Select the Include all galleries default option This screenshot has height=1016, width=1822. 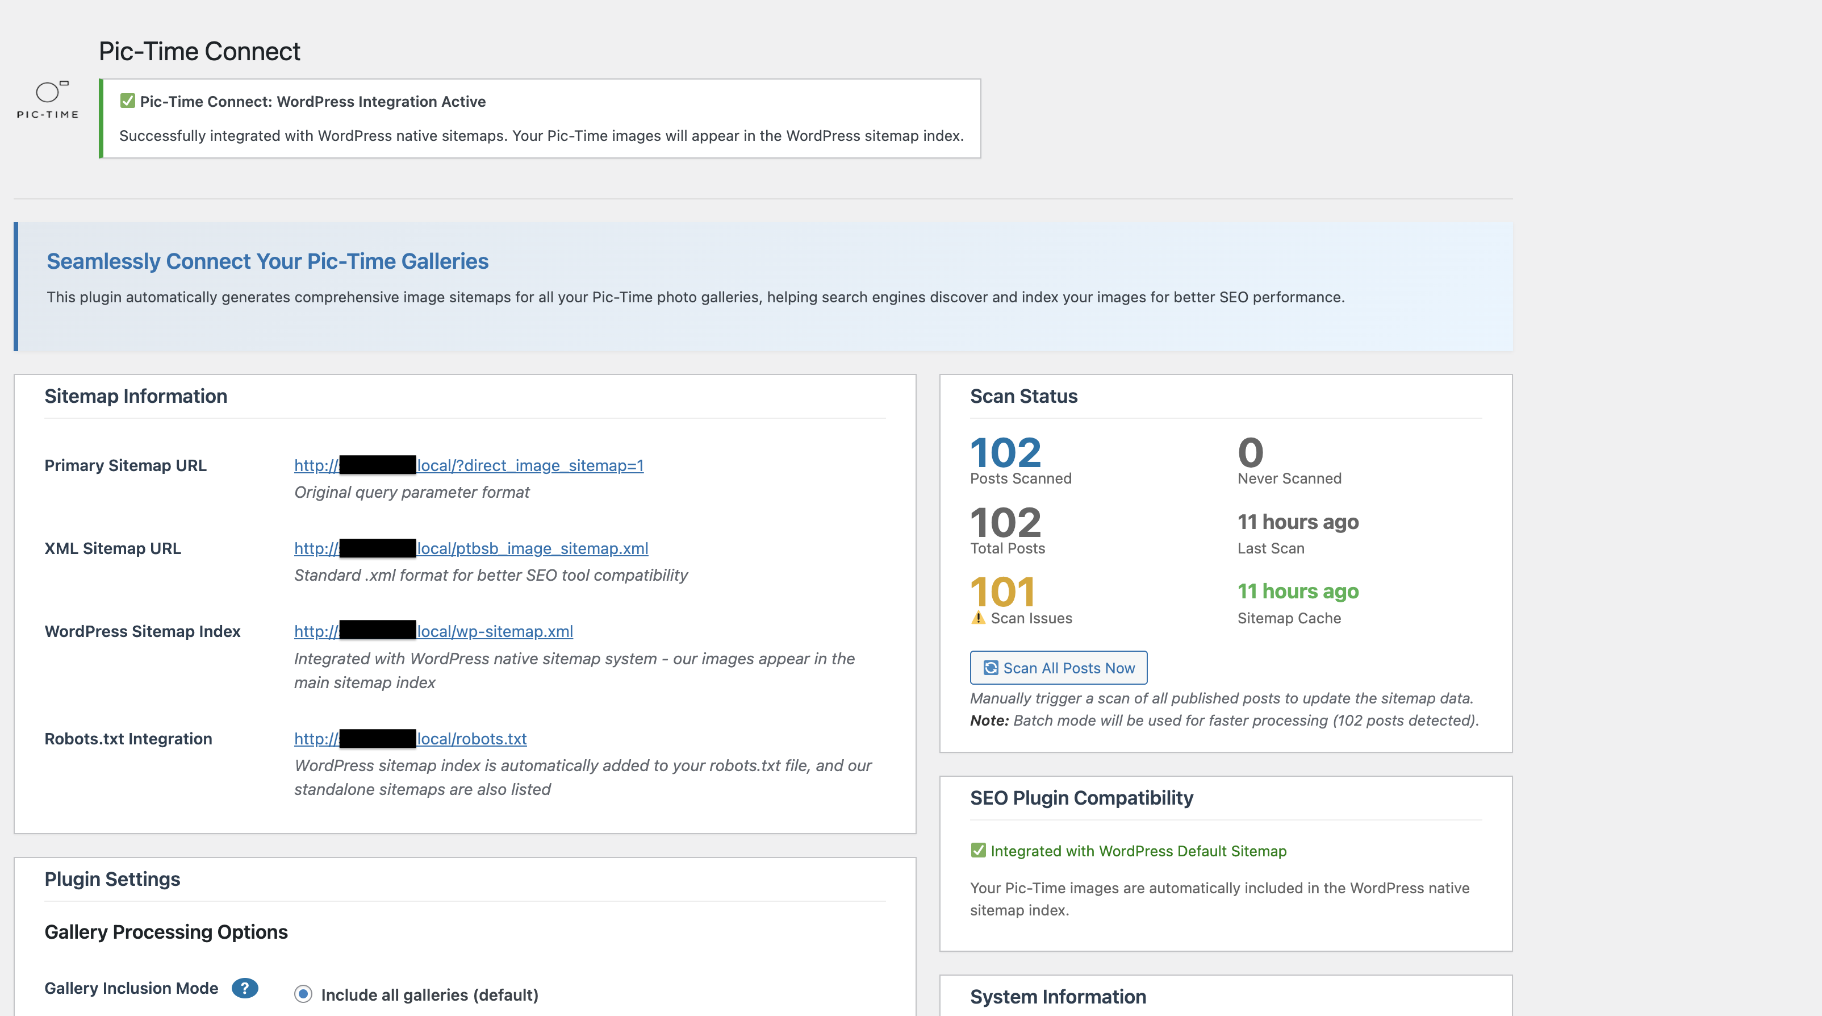tap(303, 994)
